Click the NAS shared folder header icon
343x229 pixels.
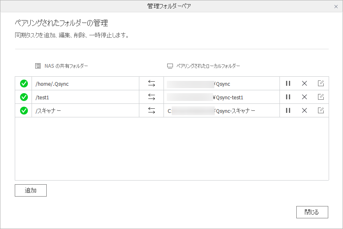38,66
